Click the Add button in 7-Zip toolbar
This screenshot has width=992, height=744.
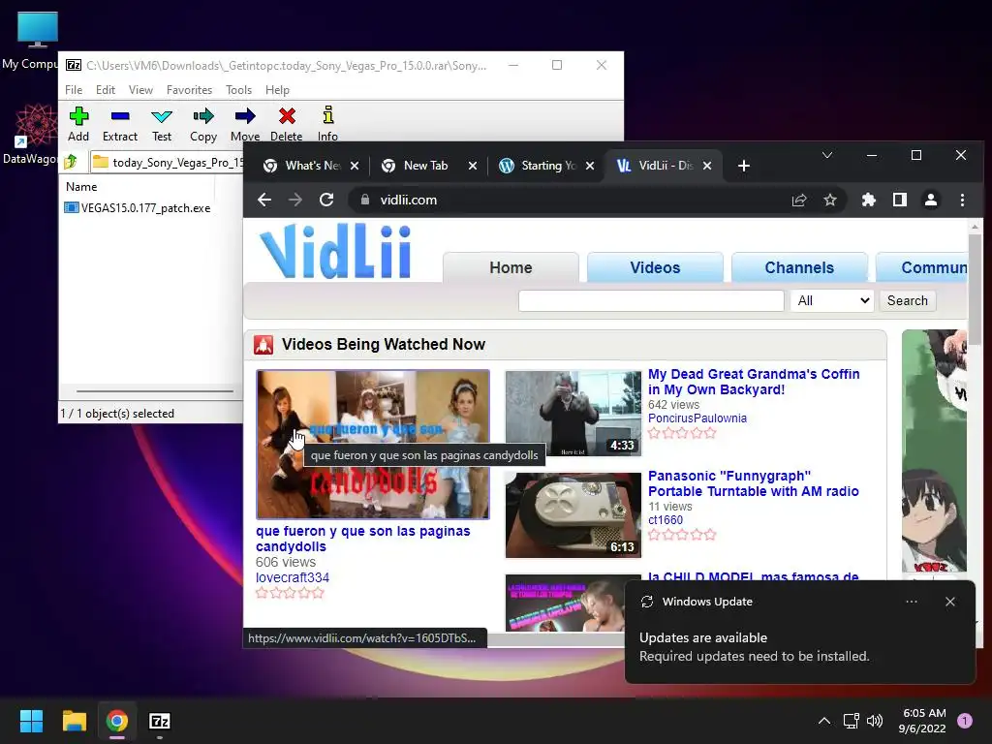(x=78, y=124)
